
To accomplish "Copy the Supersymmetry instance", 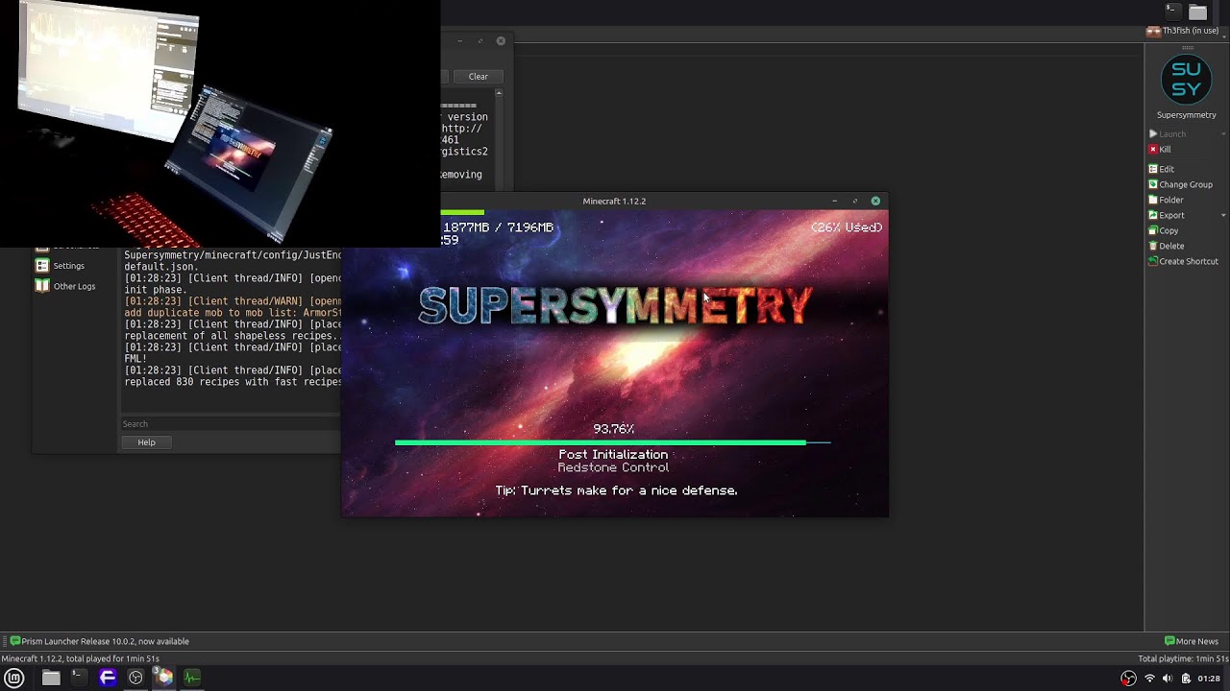I will pyautogui.click(x=1164, y=230).
